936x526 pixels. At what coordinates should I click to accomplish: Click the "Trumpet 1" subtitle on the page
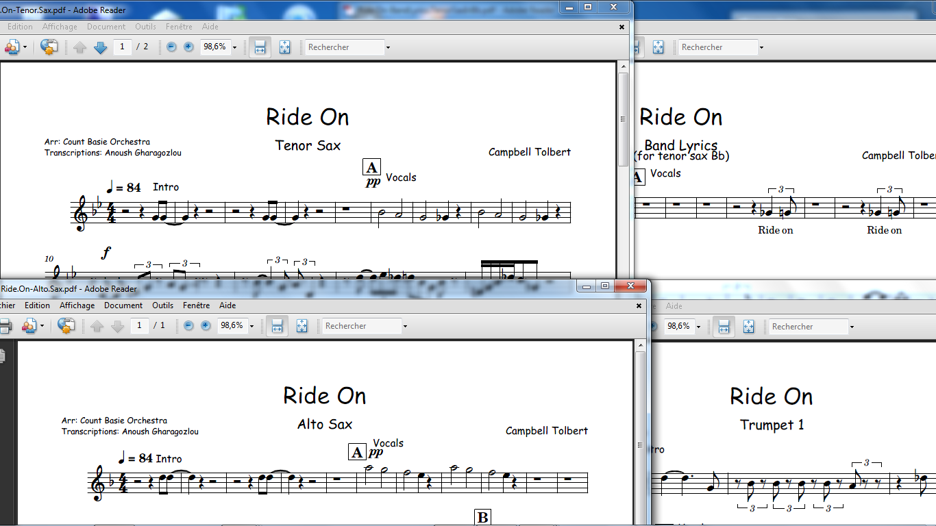click(x=772, y=425)
